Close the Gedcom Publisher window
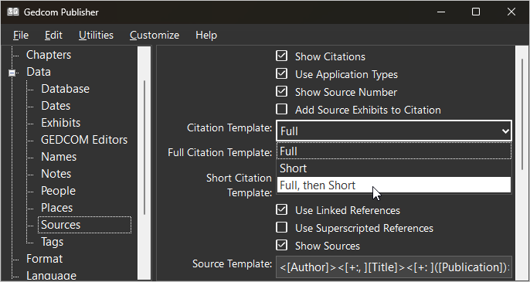Viewport: 530px width, 282px height. pyautogui.click(x=511, y=12)
